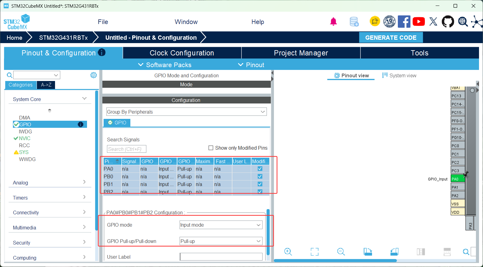Go to the Home breadcrumb
The image size is (483, 267).
click(x=14, y=38)
